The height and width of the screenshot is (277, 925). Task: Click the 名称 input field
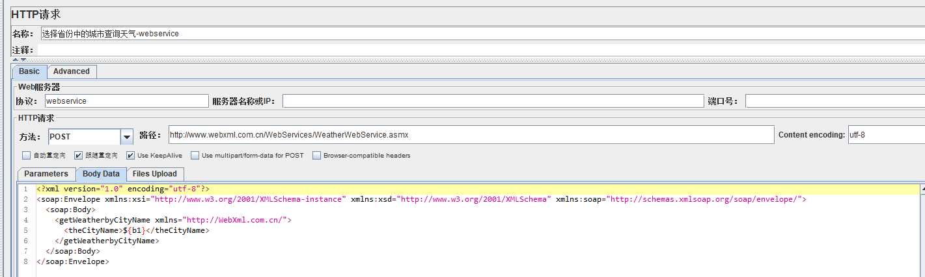coord(482,34)
